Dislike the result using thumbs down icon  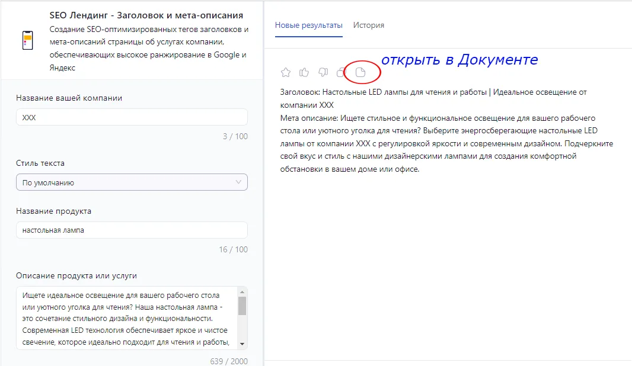click(x=323, y=72)
